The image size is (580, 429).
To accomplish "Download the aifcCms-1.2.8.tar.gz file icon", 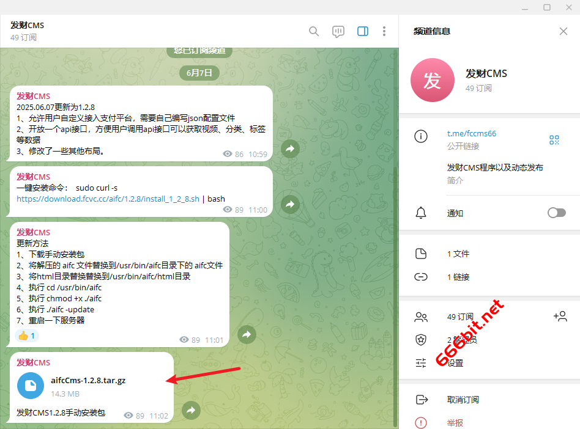I will point(31,386).
